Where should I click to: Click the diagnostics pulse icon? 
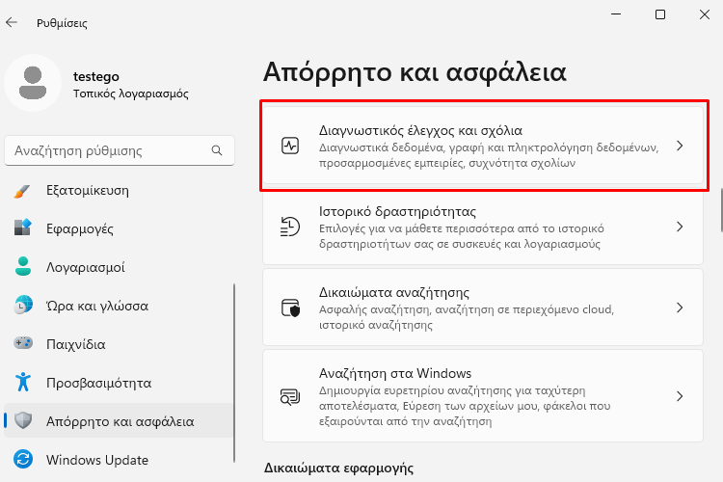point(290,146)
